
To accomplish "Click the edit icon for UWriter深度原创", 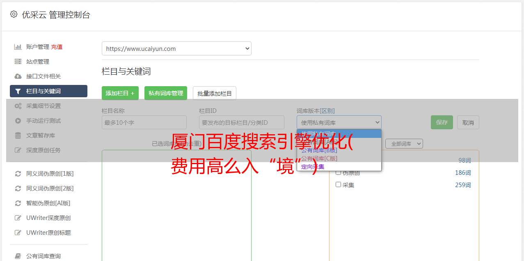I will (18, 218).
